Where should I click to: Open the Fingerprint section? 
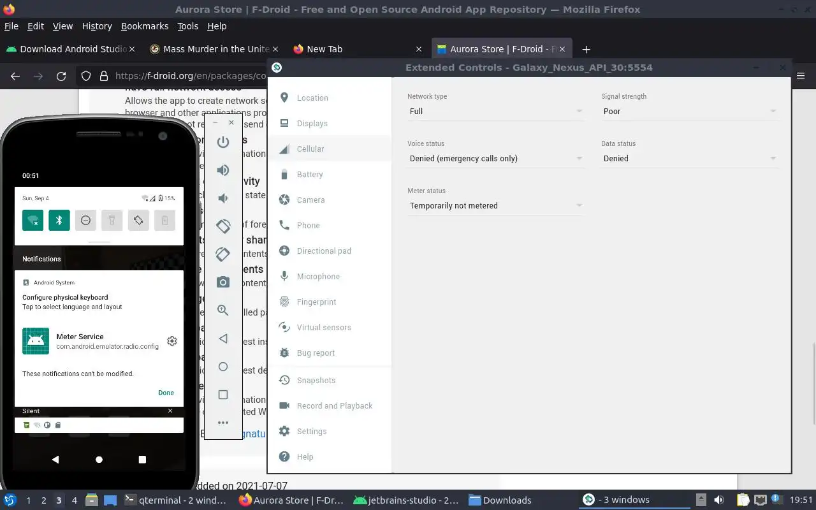coord(329,302)
